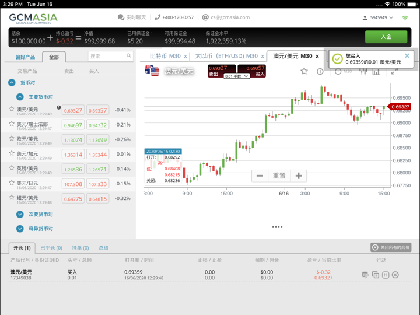Viewport: 420px width, 315px height.
Task: Switch to the 偏好产品 tab
Action: (x=25, y=57)
